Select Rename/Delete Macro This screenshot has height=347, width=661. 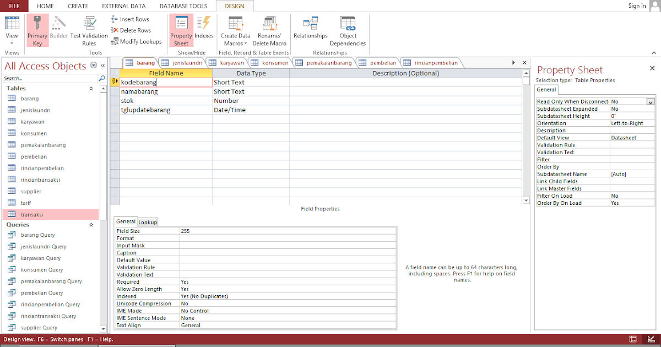click(269, 31)
